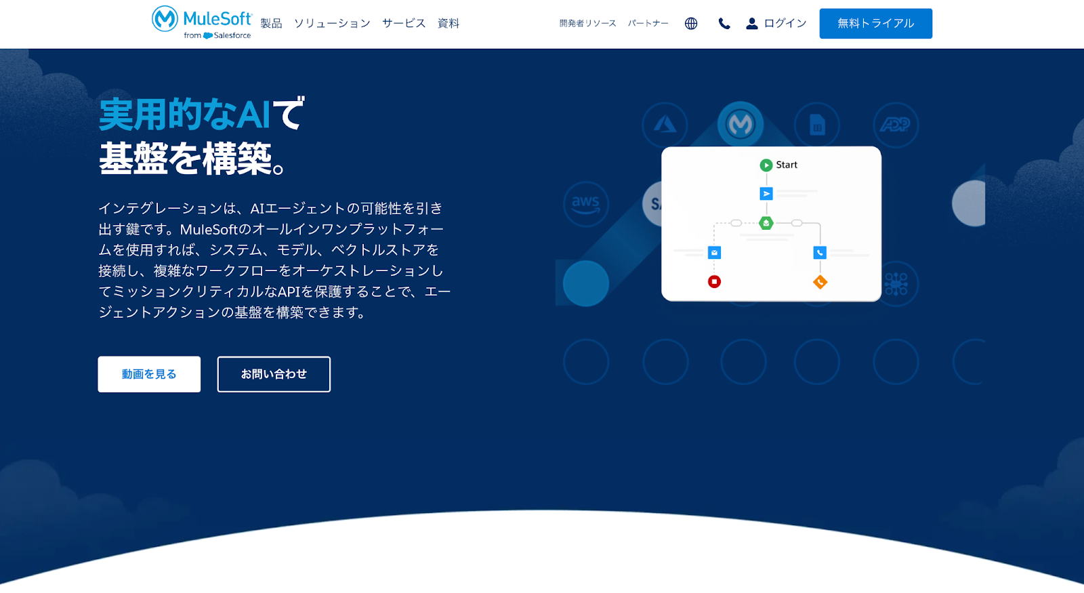Click the MuleSoft circle icon in illustration
The image size is (1084, 593).
(x=741, y=124)
